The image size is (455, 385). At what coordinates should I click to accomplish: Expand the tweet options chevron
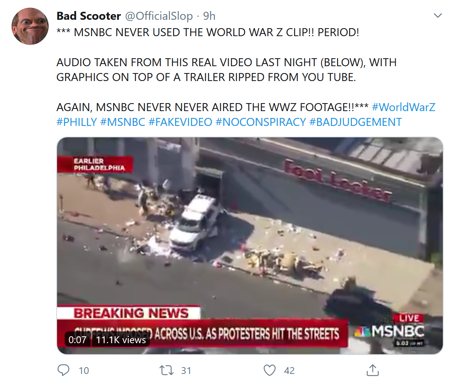coord(437,15)
